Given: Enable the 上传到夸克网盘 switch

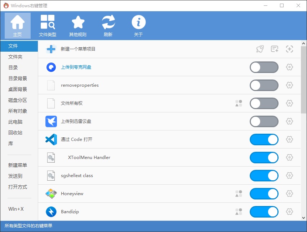Looking at the screenshot, I should [x=264, y=67].
